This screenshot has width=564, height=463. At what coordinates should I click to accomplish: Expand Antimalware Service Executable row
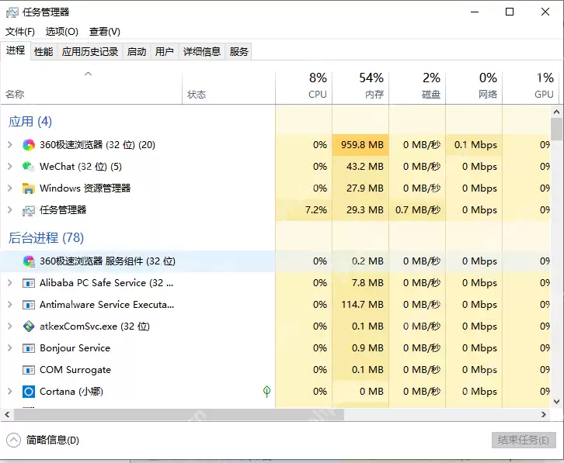10,305
